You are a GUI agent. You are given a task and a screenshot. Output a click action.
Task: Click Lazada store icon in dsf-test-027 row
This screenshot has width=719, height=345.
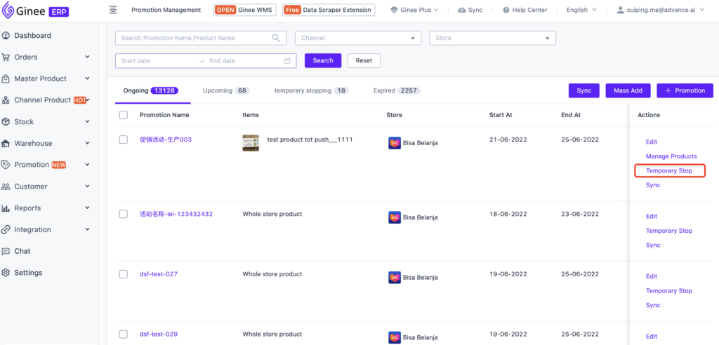(395, 277)
